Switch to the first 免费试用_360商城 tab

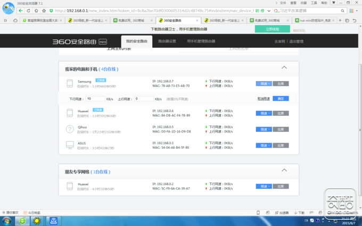click(131, 21)
